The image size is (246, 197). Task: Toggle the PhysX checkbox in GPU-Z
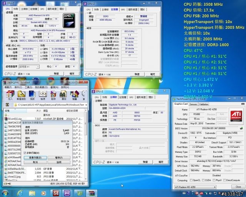click(214, 180)
